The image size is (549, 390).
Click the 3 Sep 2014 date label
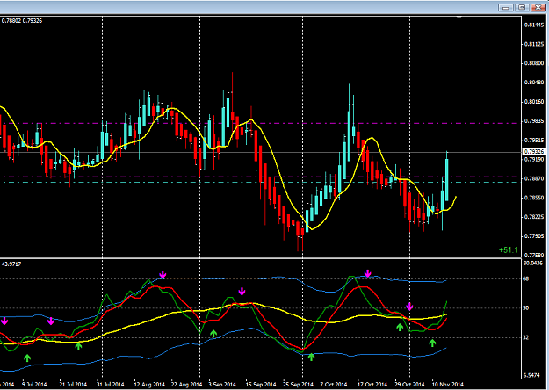pyautogui.click(x=222, y=385)
